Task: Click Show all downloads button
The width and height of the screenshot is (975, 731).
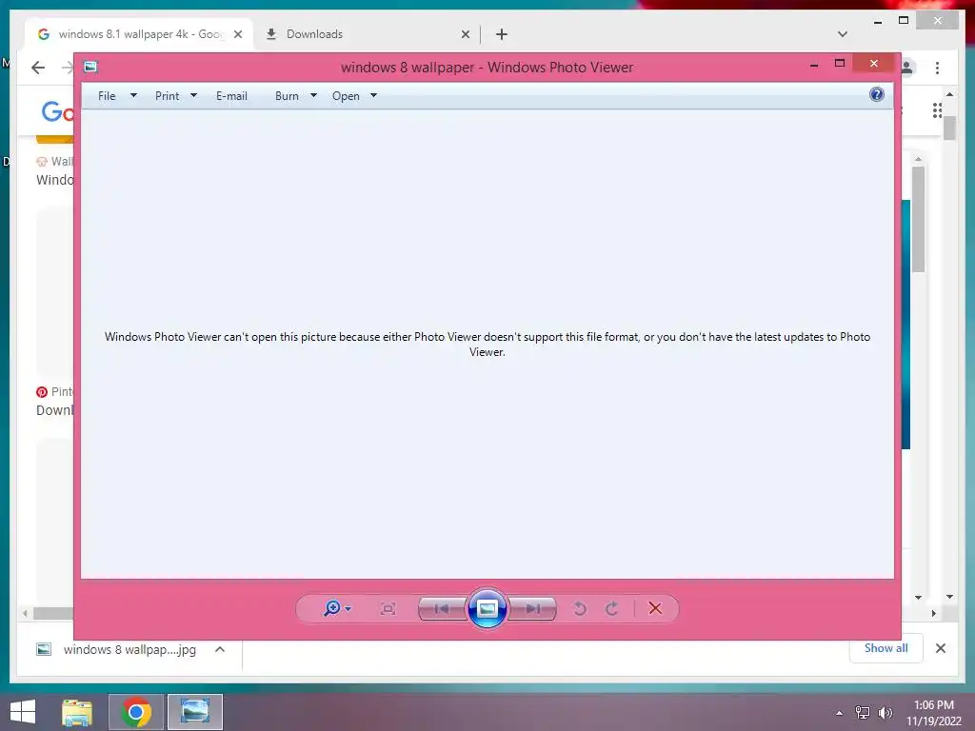Action: click(886, 647)
